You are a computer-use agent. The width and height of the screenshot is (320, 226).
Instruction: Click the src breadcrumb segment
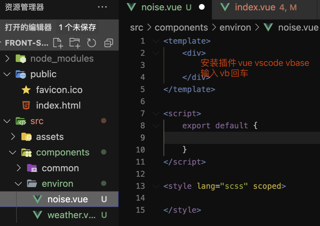tap(136, 28)
